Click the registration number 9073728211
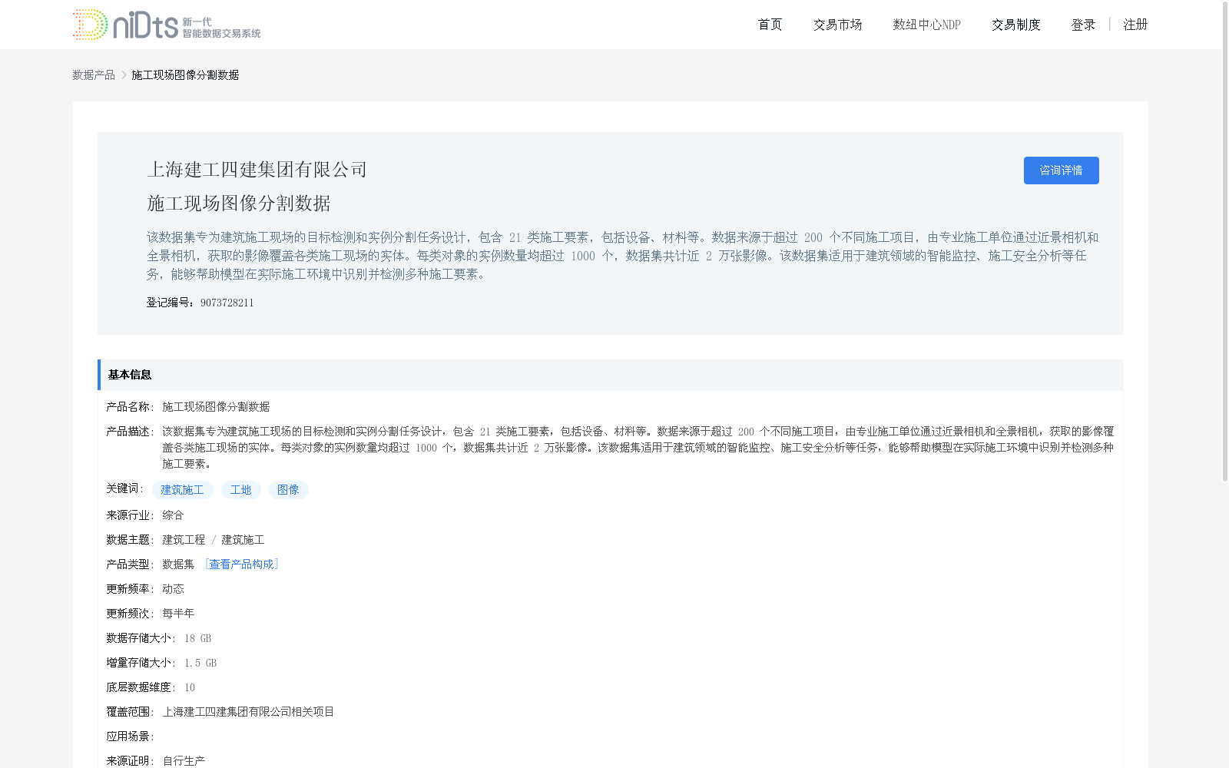This screenshot has height=768, width=1229. [x=227, y=303]
